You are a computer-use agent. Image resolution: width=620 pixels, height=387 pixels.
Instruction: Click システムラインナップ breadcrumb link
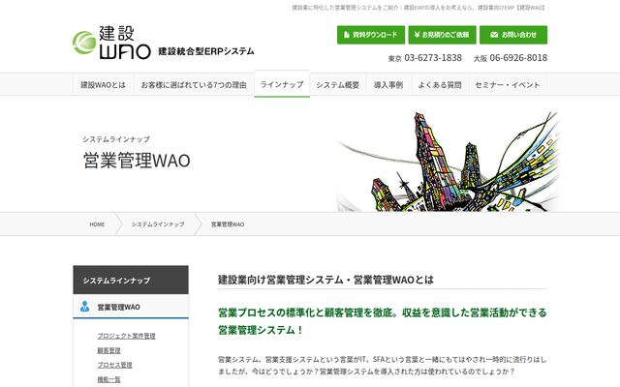(x=158, y=224)
